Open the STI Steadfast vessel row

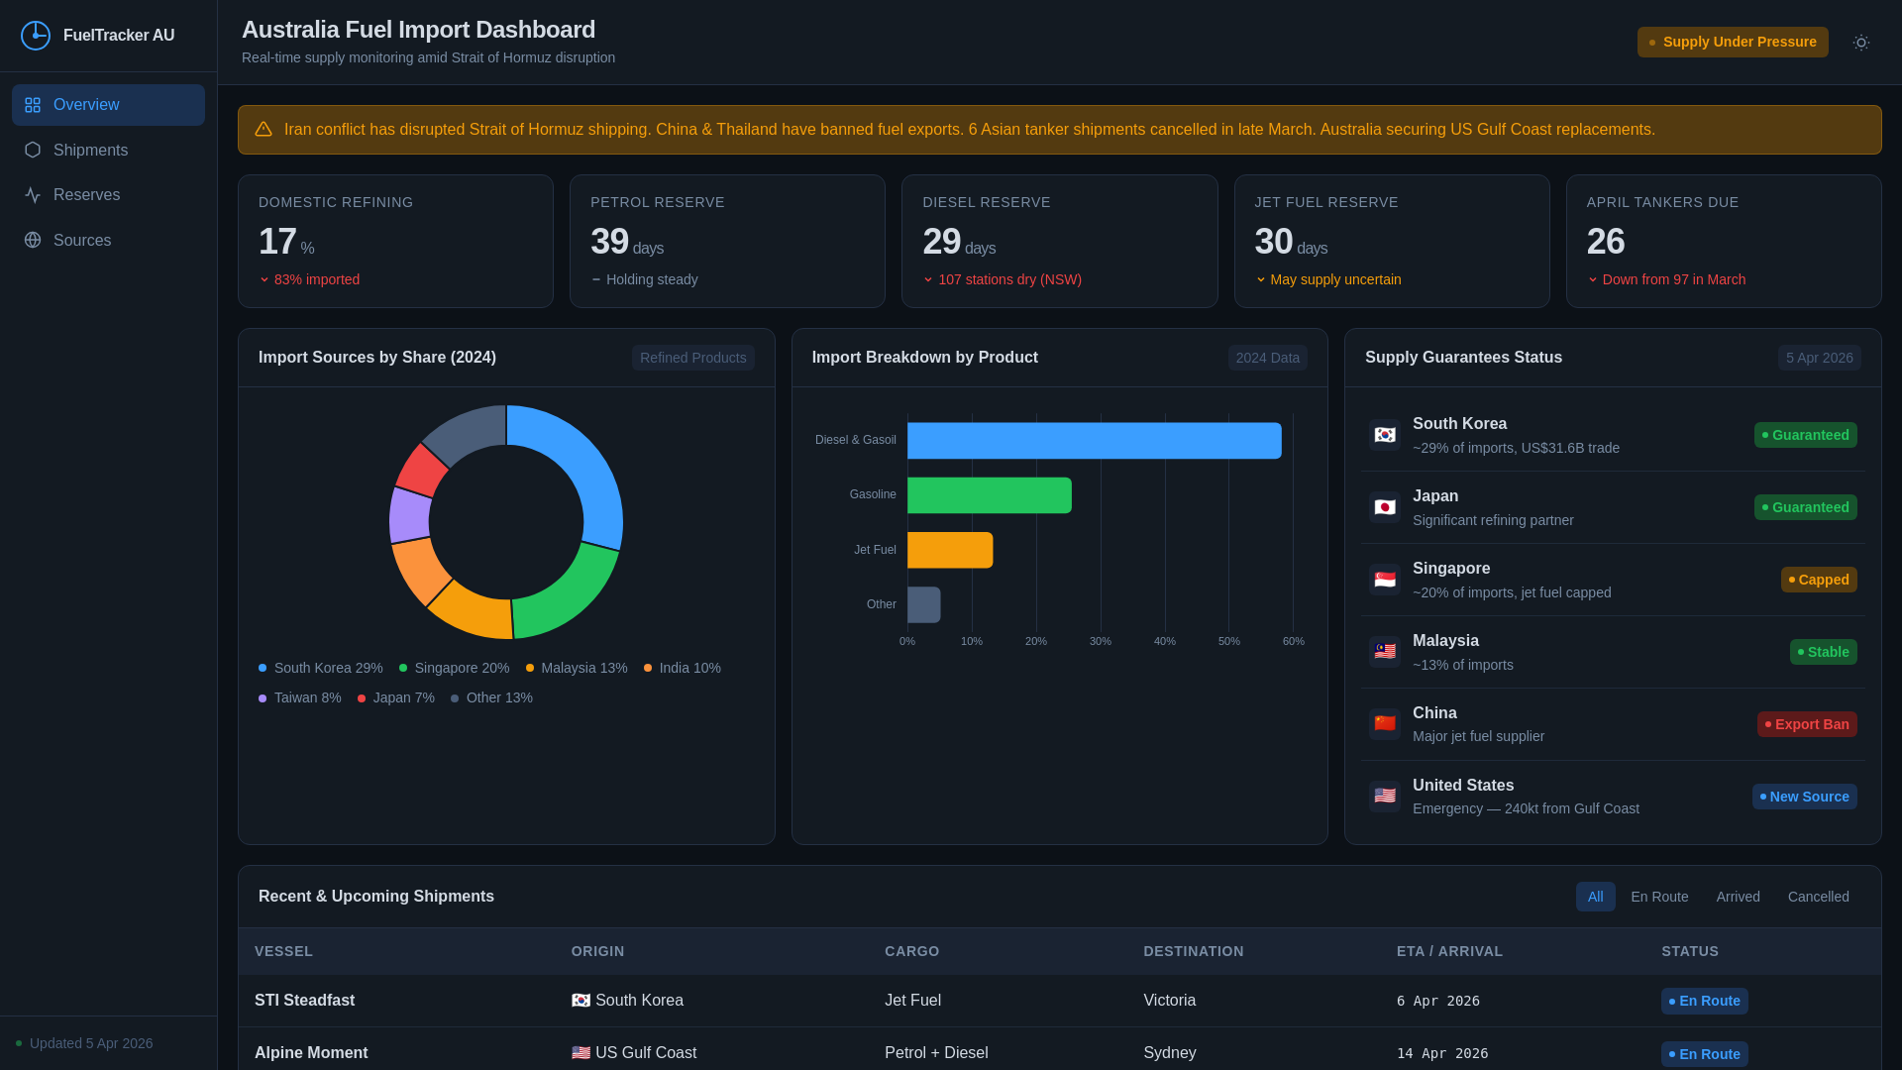(304, 1001)
